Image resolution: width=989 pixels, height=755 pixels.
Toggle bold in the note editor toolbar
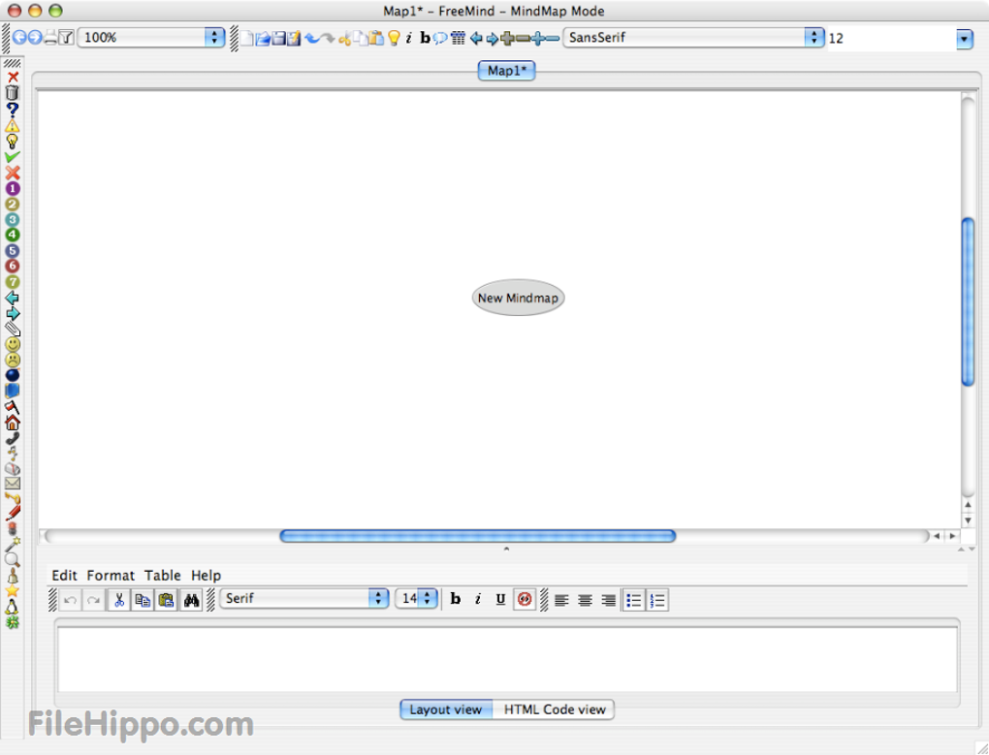pyautogui.click(x=456, y=599)
